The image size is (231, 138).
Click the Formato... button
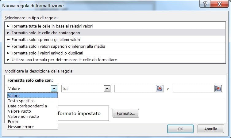126,113
